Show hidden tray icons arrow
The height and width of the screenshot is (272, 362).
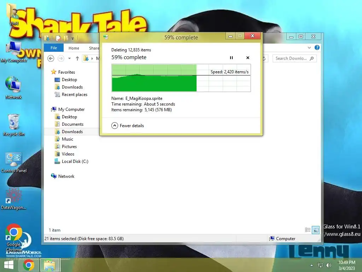(x=312, y=265)
